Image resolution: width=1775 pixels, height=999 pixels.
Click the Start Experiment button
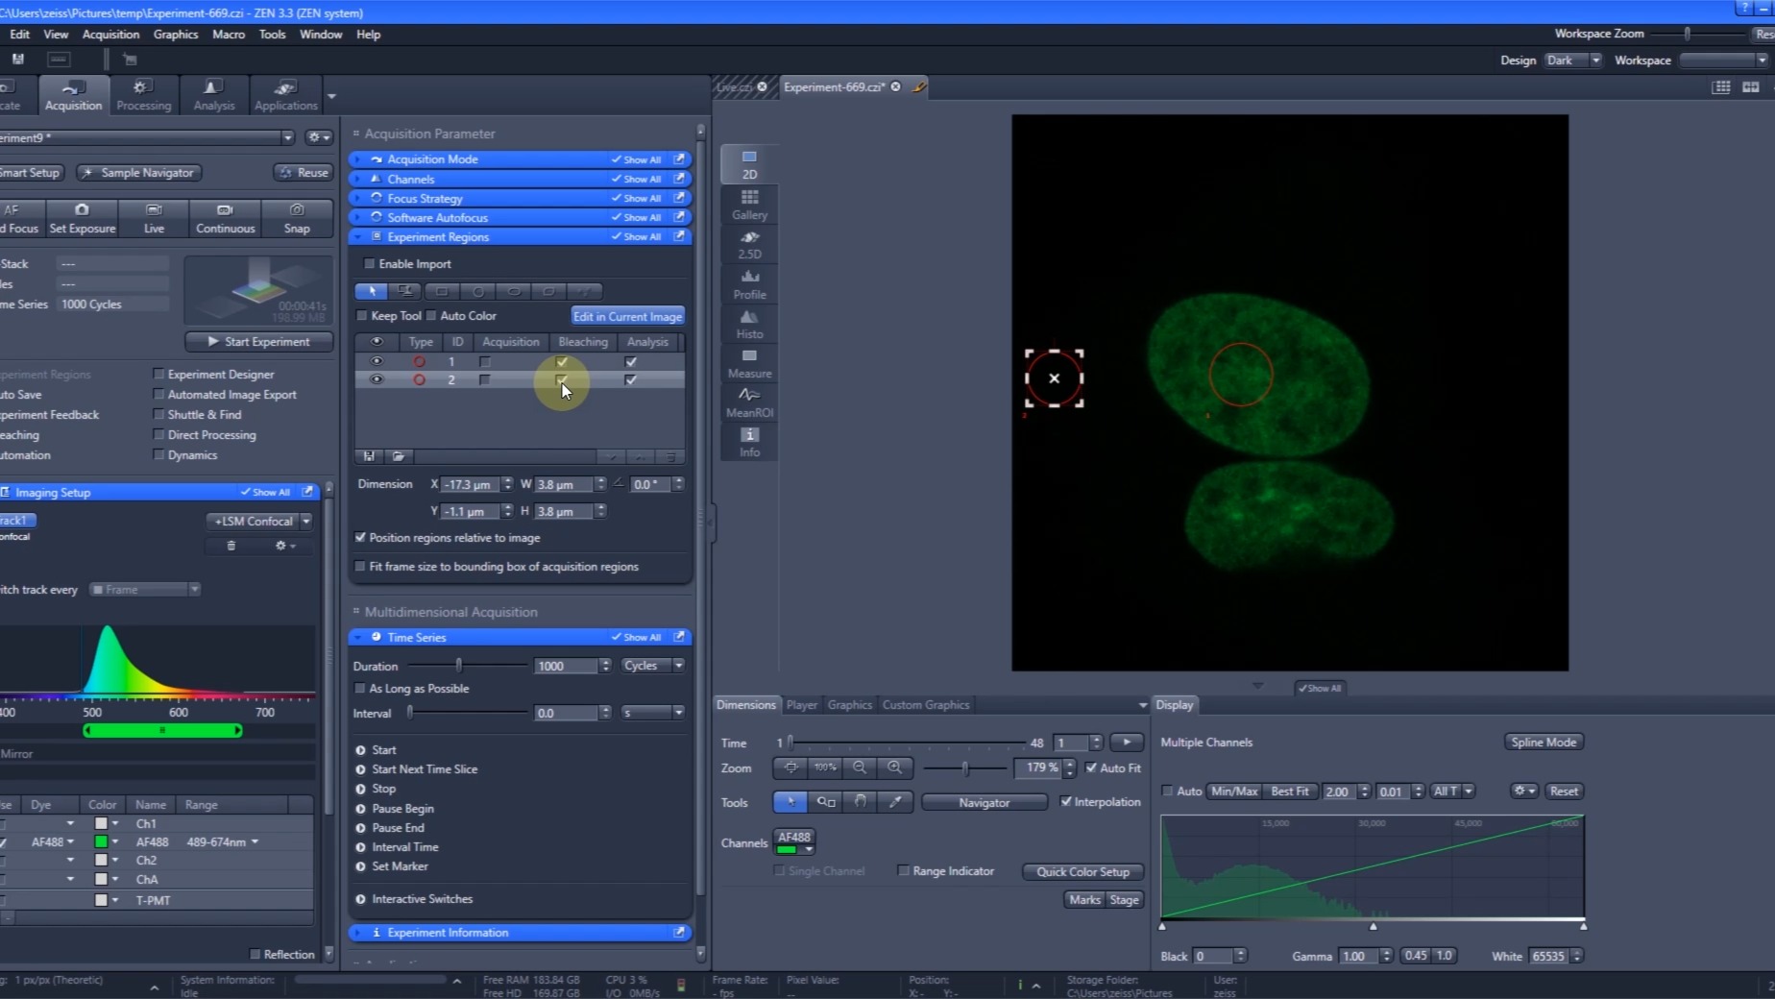[x=259, y=342]
